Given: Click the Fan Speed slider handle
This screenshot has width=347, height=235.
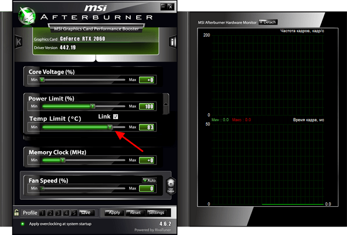Looking at the screenshot, I should (43, 189).
